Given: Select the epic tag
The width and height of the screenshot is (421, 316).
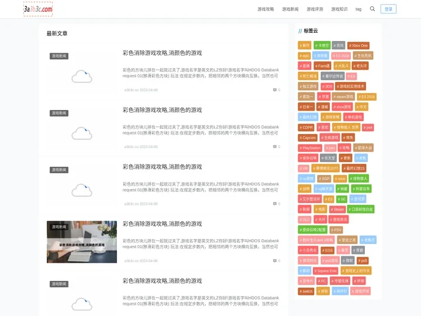Looking at the screenshot, I should (304, 56).
